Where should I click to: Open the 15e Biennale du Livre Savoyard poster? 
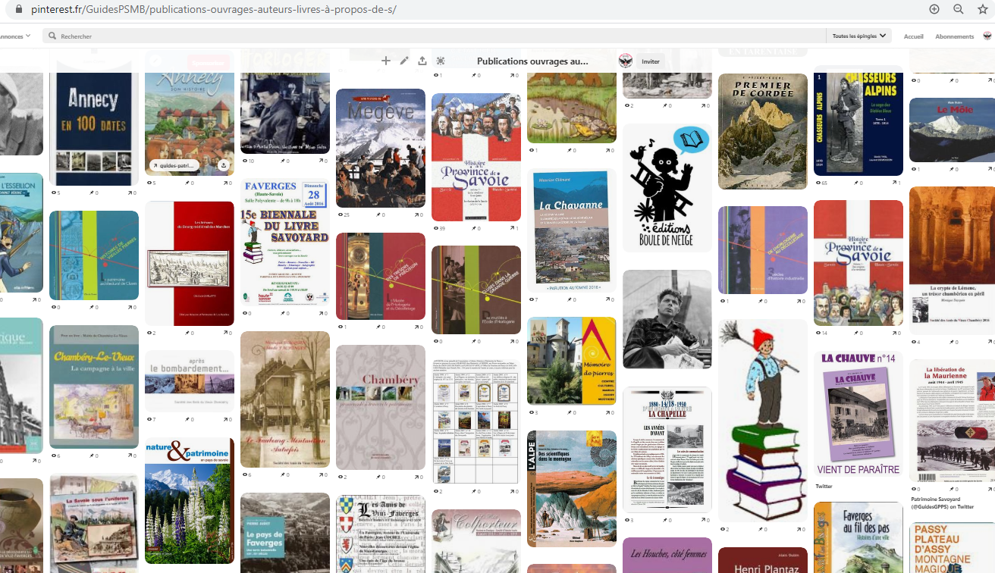285,243
